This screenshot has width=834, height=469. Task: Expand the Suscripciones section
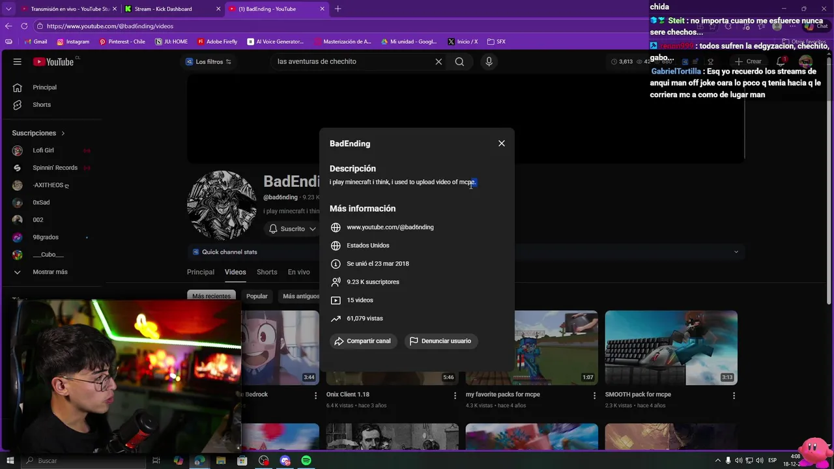click(x=38, y=133)
